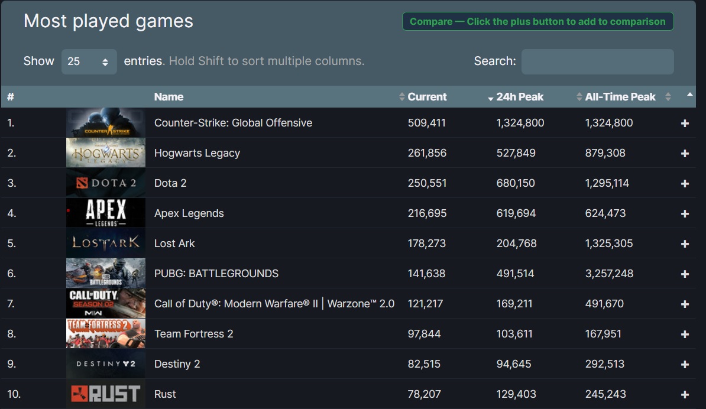
Task: Click the Rust logo thumbnail
Action: pyautogui.click(x=106, y=394)
